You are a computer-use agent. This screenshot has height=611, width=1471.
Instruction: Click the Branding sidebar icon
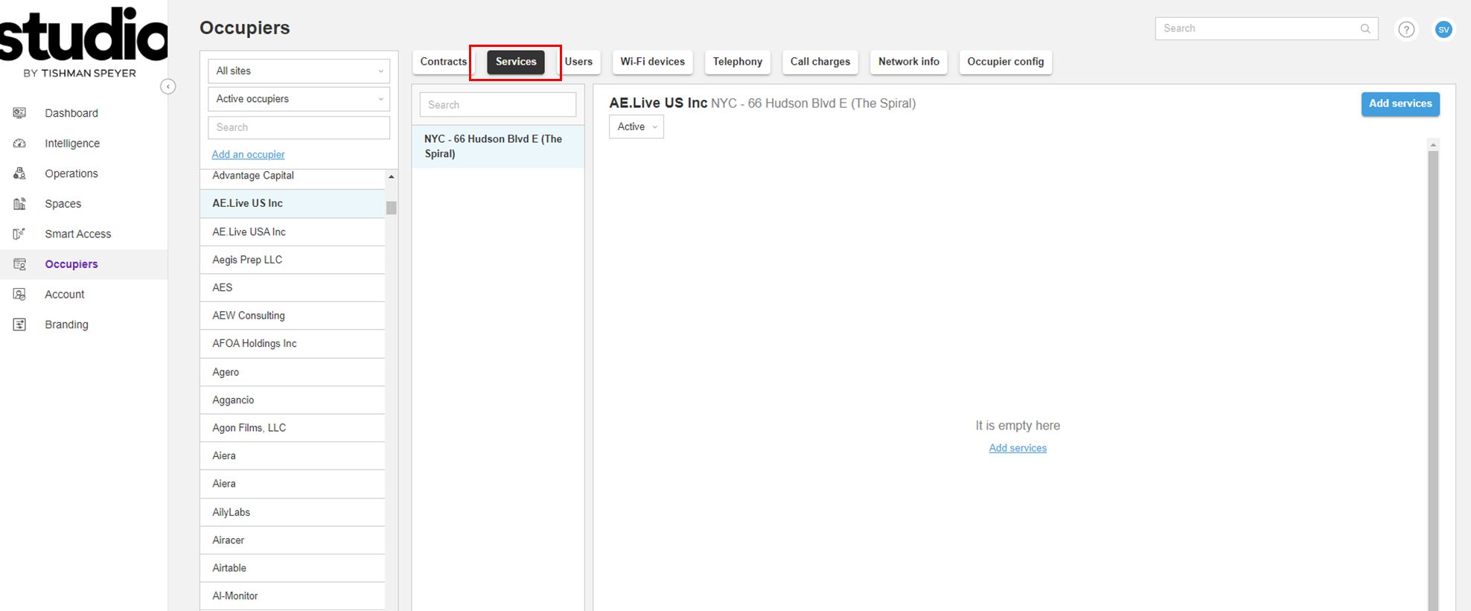pyautogui.click(x=20, y=324)
